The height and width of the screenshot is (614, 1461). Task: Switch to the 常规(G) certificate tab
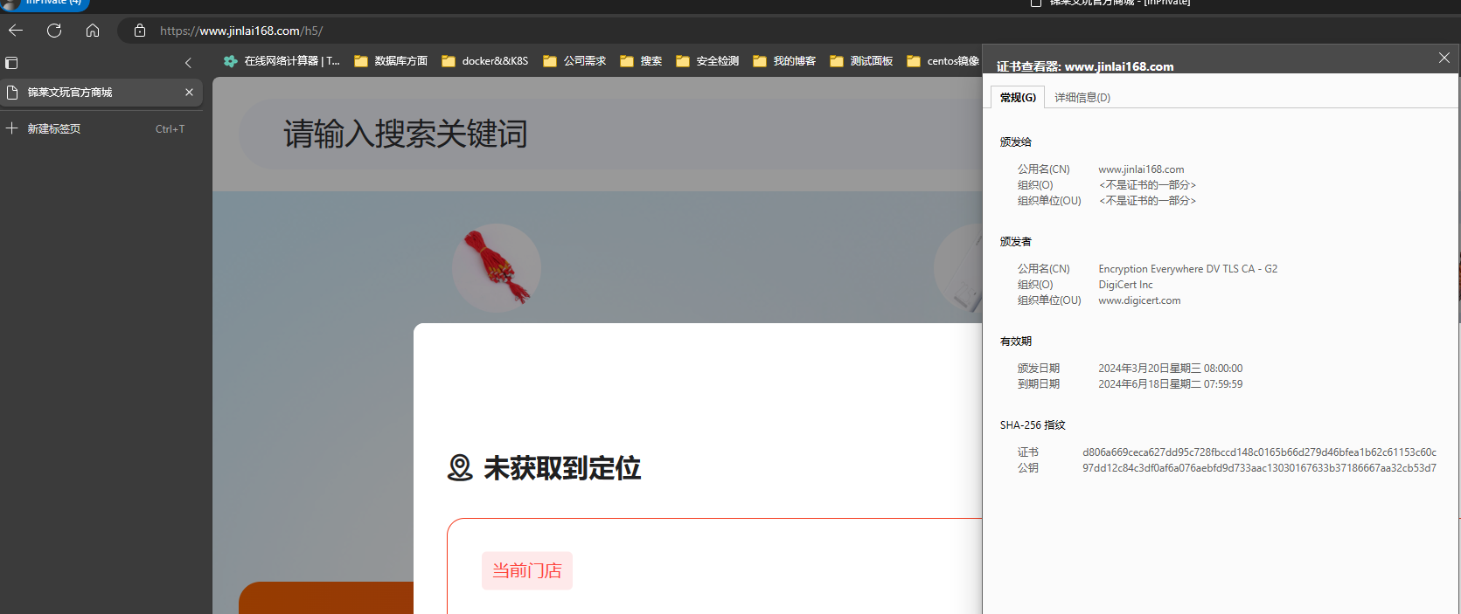click(x=1018, y=97)
